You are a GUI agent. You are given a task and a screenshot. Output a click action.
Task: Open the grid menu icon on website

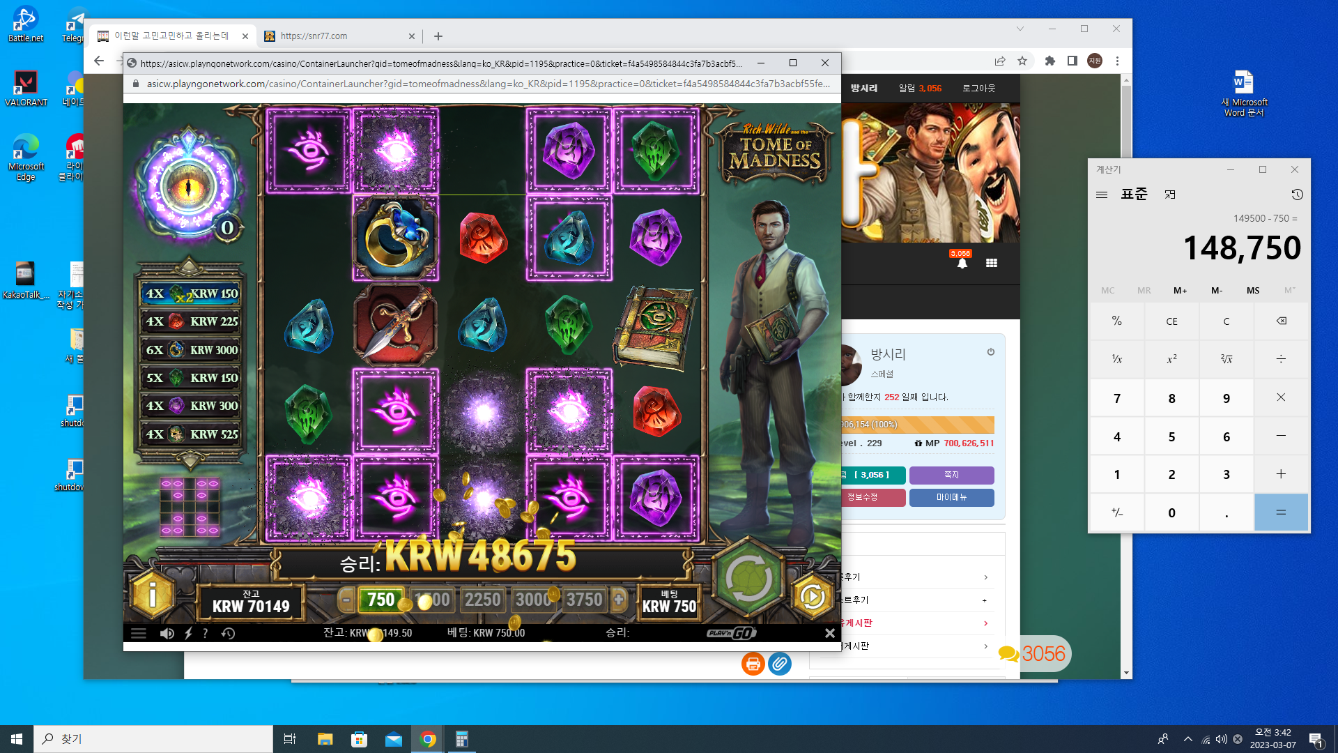[992, 263]
